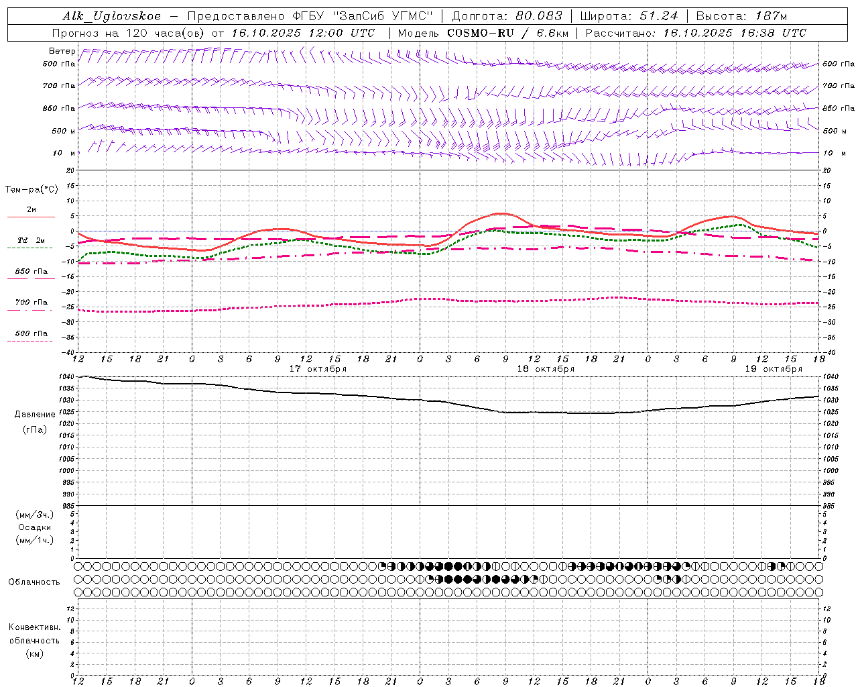Select the forecast start time 16.10.2025 12:00 UTC
The image size is (858, 687).
coord(303,33)
